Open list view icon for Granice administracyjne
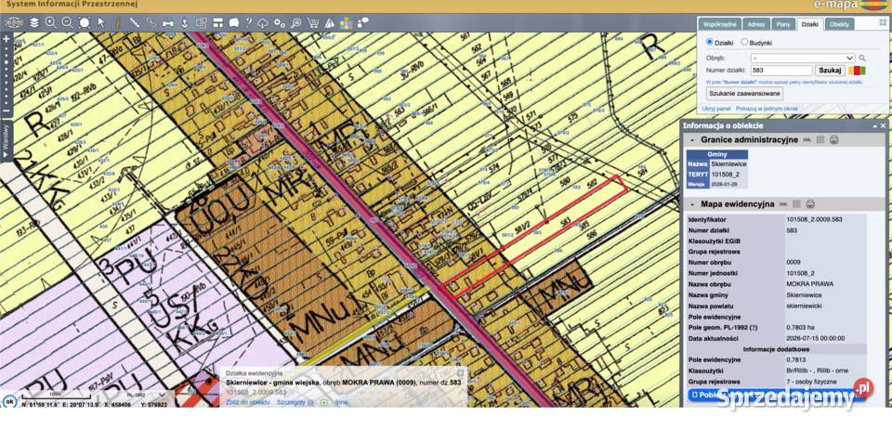Screen dimensions: 892x429 (x=820, y=140)
